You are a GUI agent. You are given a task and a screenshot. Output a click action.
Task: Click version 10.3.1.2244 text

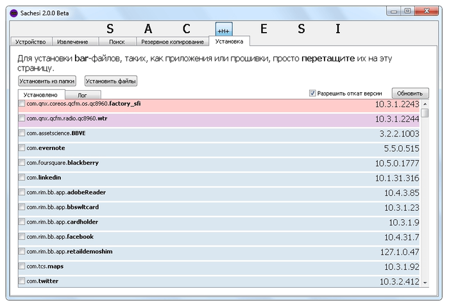point(397,119)
